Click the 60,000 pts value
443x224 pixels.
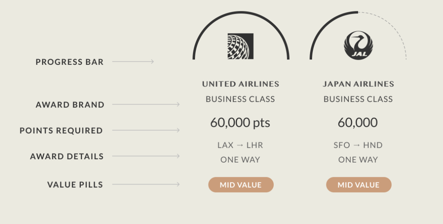[240, 123]
